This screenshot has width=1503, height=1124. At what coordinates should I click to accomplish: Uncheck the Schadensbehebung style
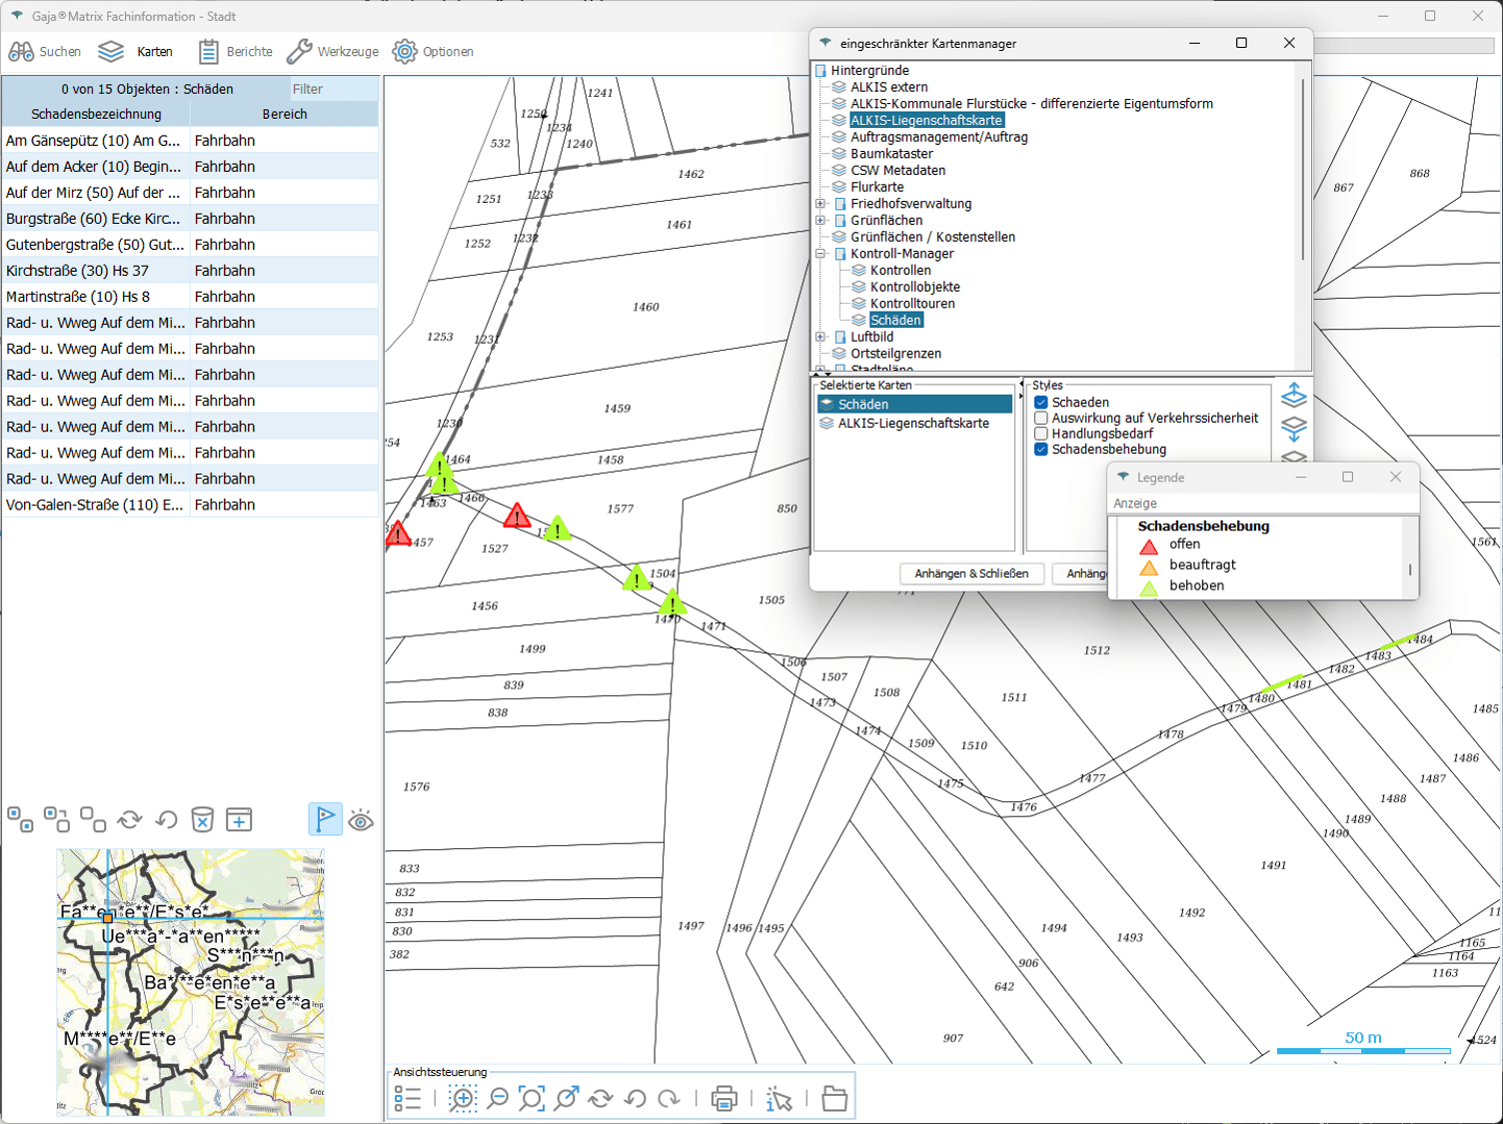1041,450
